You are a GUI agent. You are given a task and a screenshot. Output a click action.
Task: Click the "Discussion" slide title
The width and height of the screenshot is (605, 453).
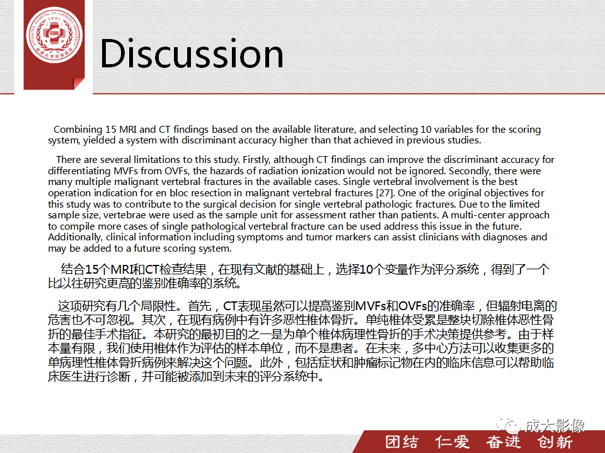(192, 53)
